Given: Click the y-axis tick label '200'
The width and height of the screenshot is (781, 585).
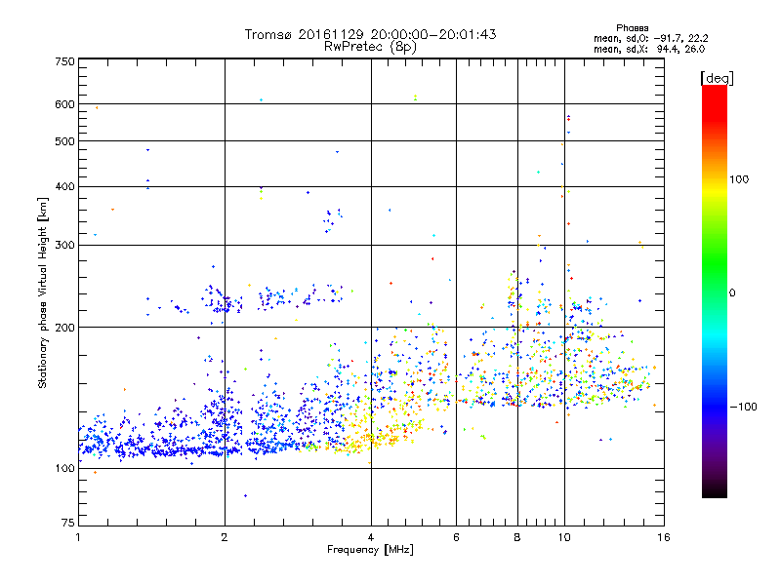Looking at the screenshot, I should [x=65, y=328].
